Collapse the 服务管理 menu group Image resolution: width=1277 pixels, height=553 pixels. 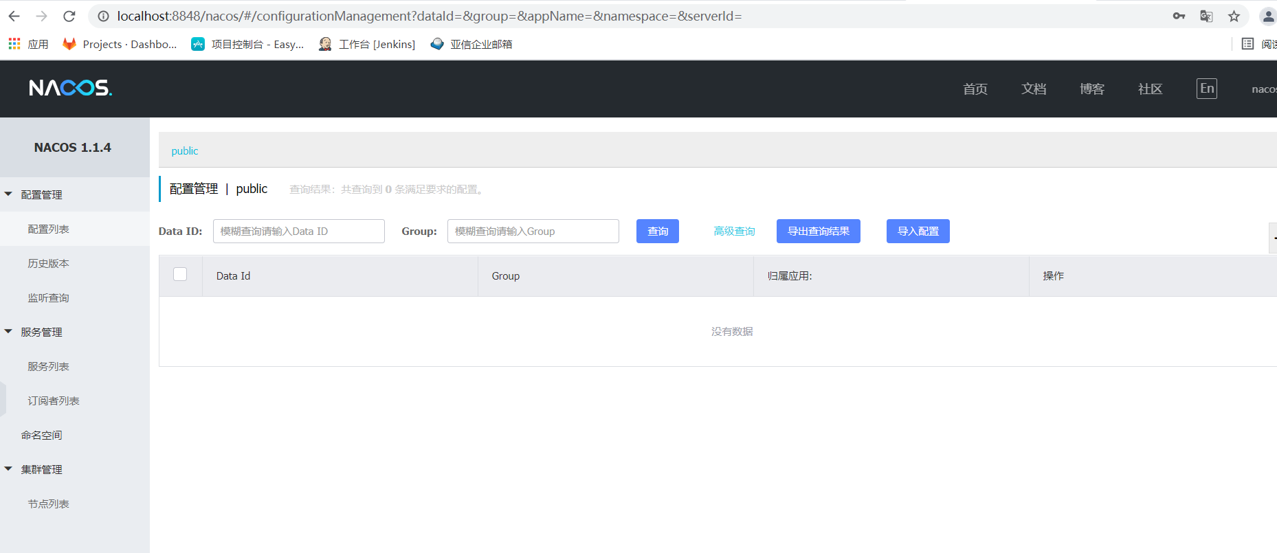(8, 332)
